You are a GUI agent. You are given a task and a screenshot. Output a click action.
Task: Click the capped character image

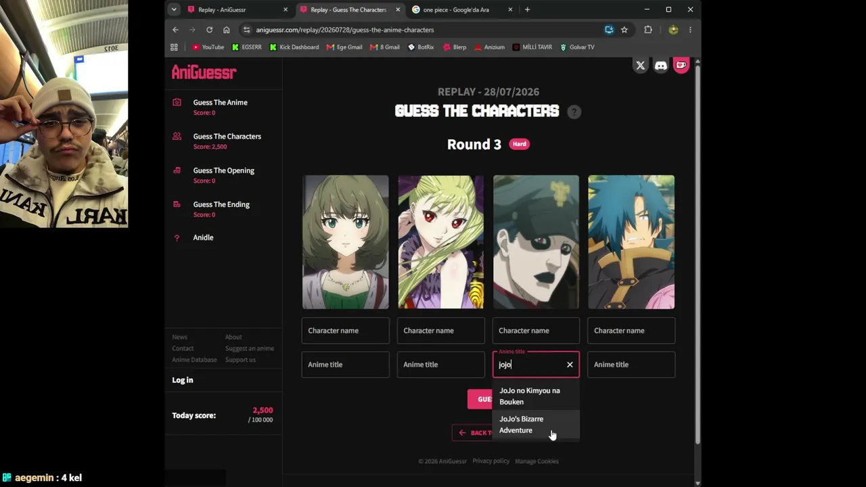point(536,242)
